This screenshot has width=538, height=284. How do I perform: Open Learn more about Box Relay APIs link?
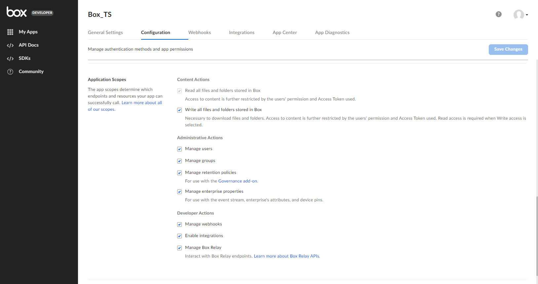287,256
